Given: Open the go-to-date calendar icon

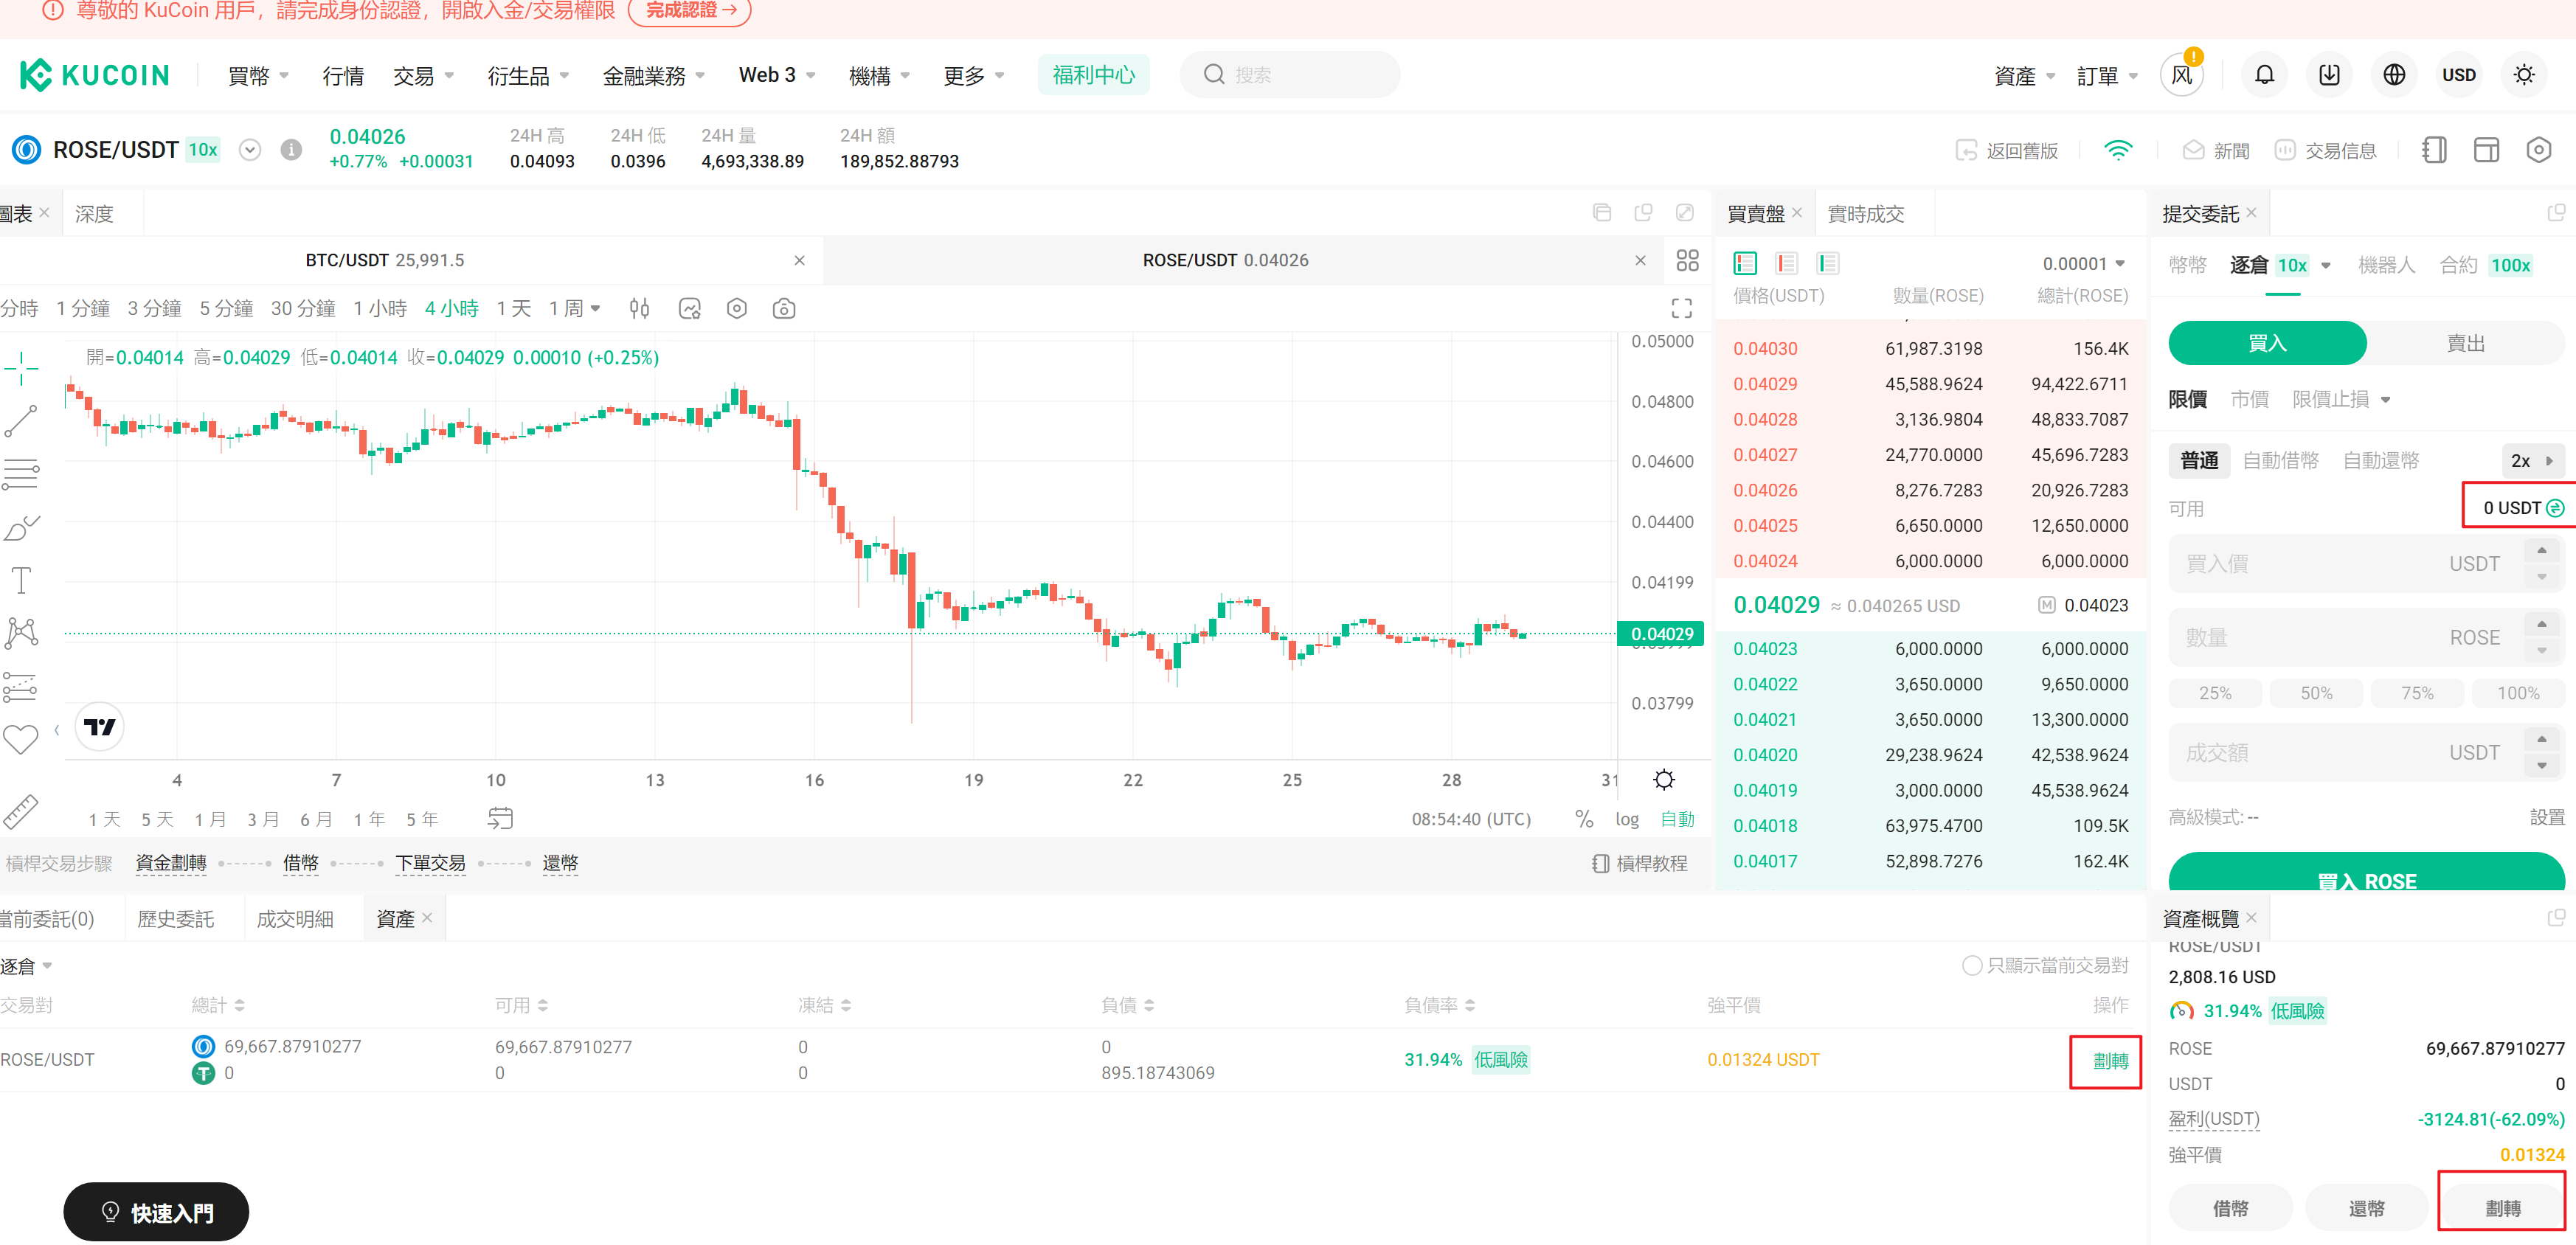Looking at the screenshot, I should (500, 818).
